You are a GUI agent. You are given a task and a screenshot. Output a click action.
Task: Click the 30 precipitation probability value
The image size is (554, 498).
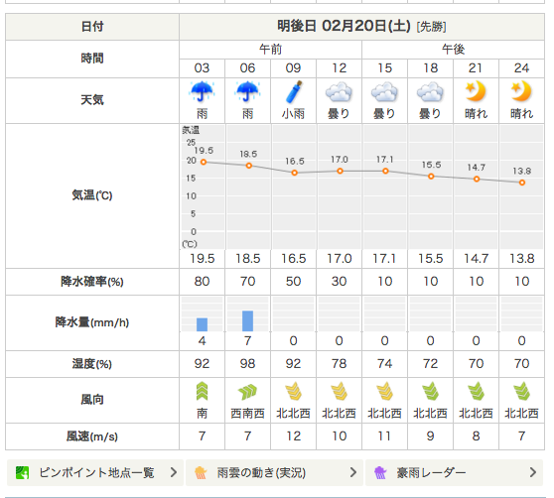point(339,282)
